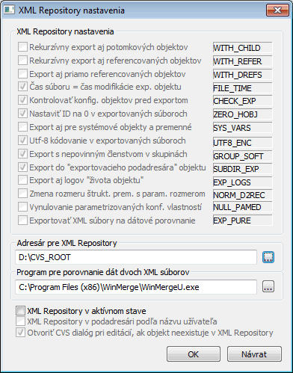Toggle Kontrolovať konfig. objektov pred exportom checkbox
This screenshot has width=293, height=373.
pos(22,100)
